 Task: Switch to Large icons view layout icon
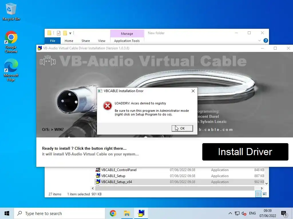pyautogui.click(x=265, y=194)
